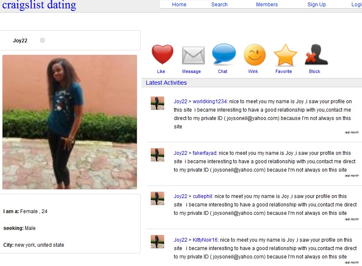
Task: Open Joy22's large profile photo
Action: click(70, 122)
